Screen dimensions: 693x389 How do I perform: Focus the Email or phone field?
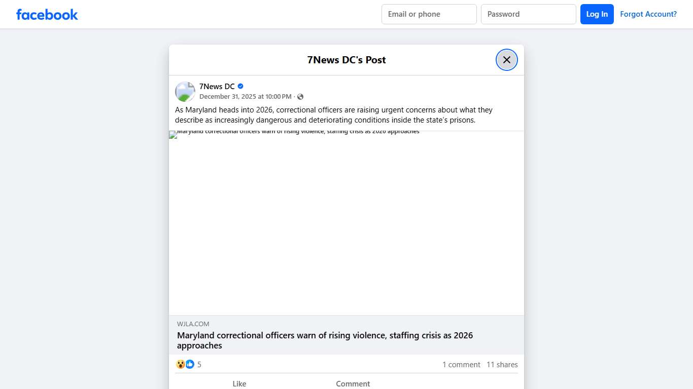429,14
